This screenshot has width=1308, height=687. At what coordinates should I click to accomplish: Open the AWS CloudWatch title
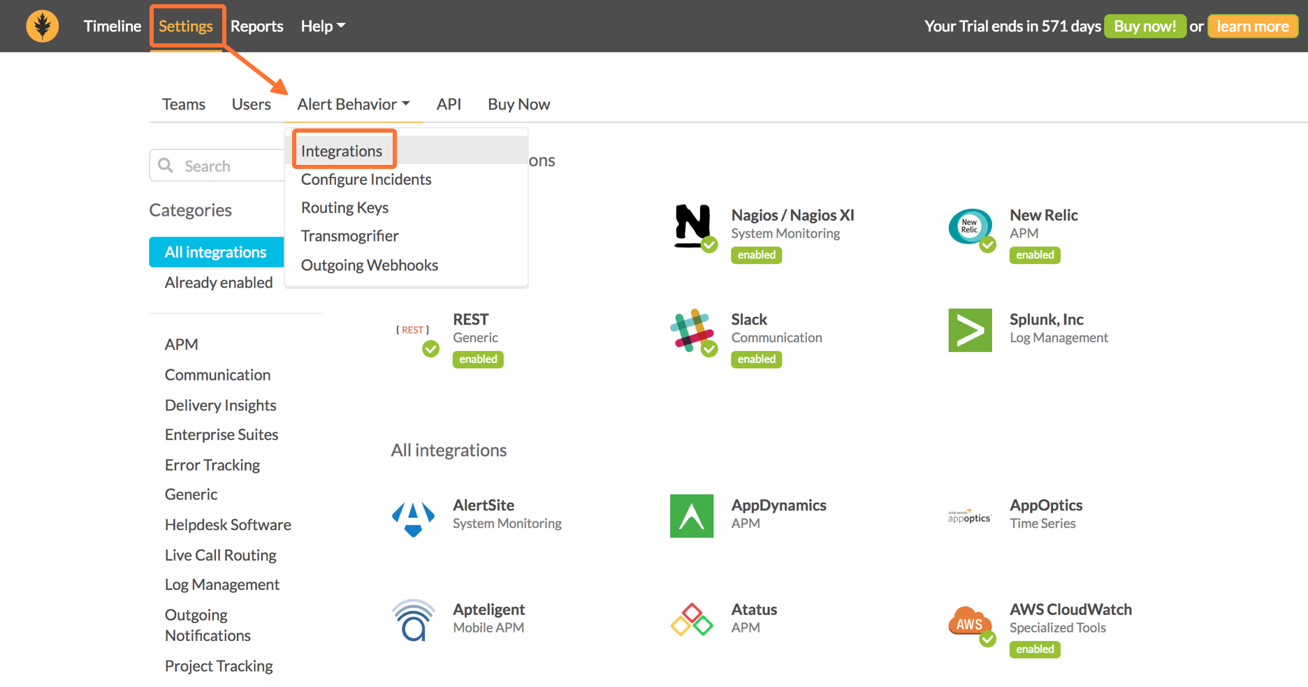[1071, 610]
